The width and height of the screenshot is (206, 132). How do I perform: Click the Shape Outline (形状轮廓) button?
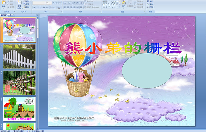tap(139, 4)
